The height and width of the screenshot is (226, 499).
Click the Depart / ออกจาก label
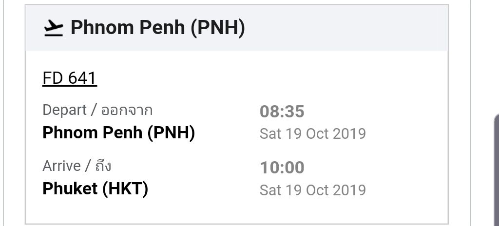point(97,110)
